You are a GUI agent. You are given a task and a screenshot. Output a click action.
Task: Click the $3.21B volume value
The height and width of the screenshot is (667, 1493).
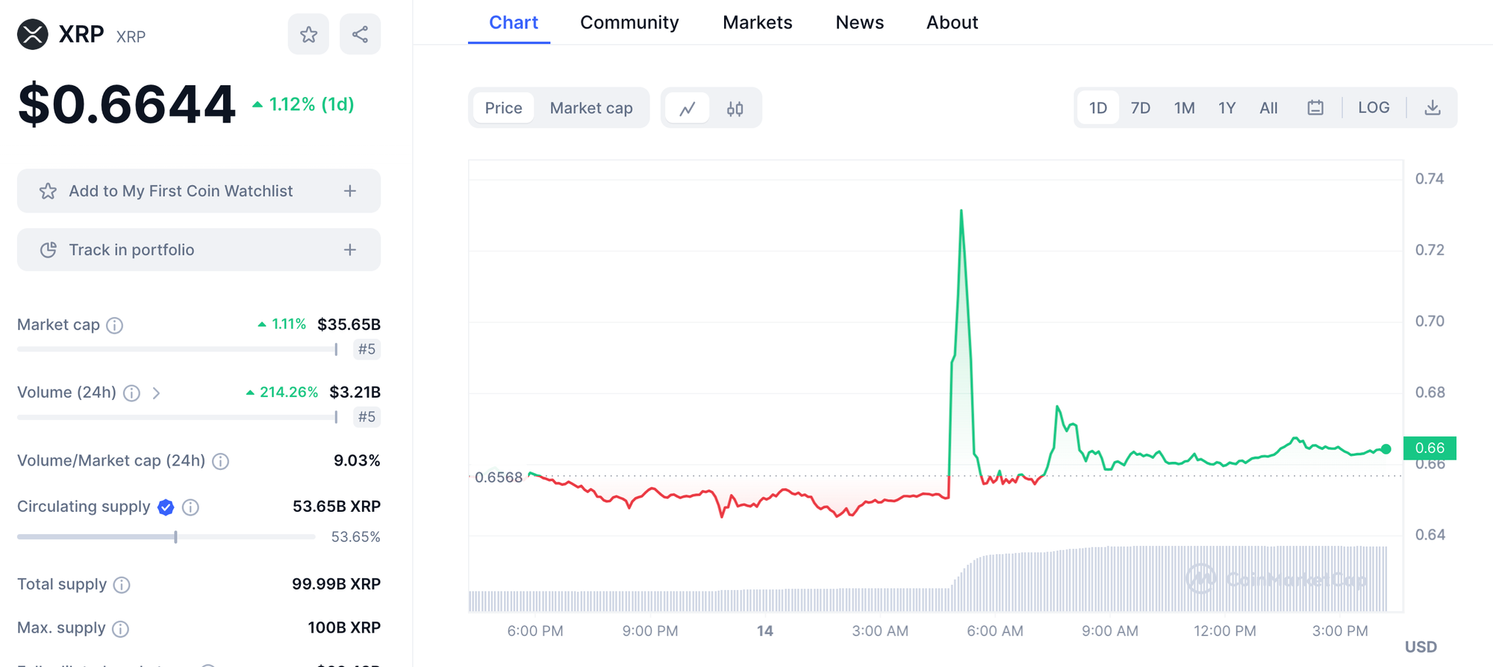tap(355, 392)
